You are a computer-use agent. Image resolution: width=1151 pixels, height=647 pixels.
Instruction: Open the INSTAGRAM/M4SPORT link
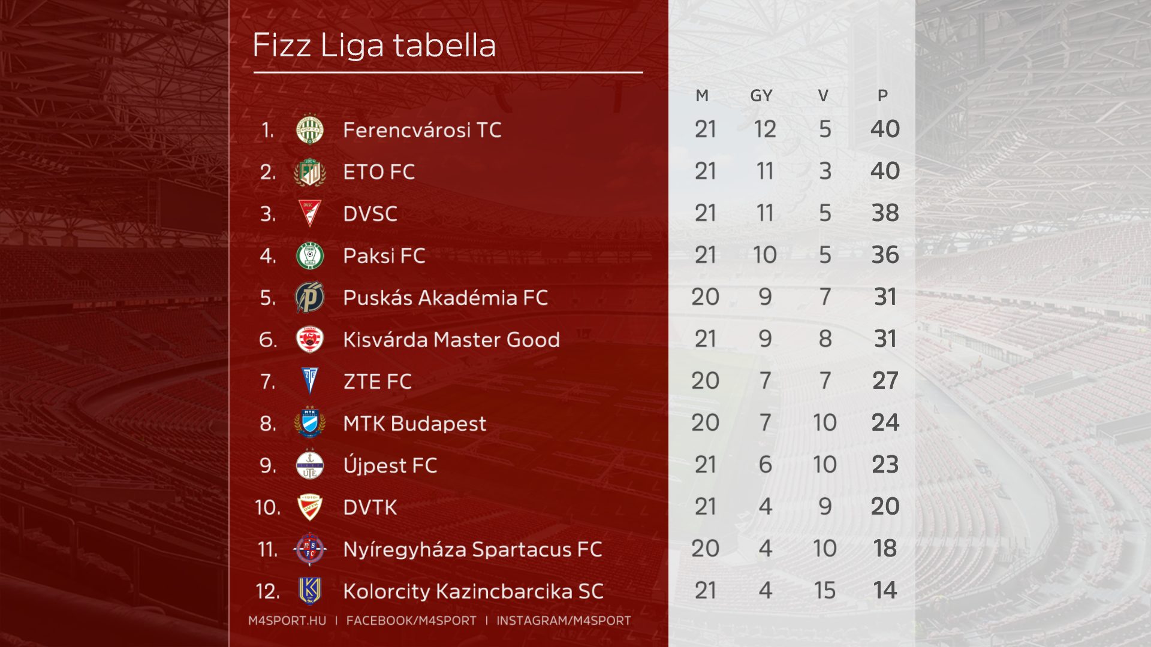pos(564,621)
